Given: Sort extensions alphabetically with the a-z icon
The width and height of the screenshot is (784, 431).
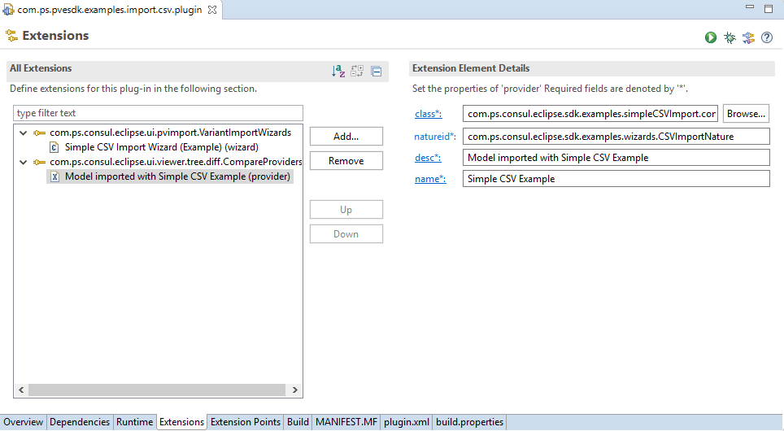Looking at the screenshot, I should click(x=338, y=72).
